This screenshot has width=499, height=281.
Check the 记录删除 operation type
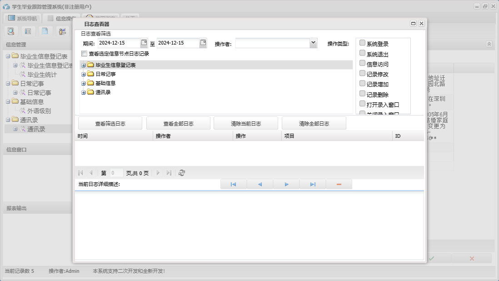tap(362, 94)
